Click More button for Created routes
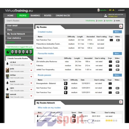This screenshot has height=129, width=129. click(117, 32)
